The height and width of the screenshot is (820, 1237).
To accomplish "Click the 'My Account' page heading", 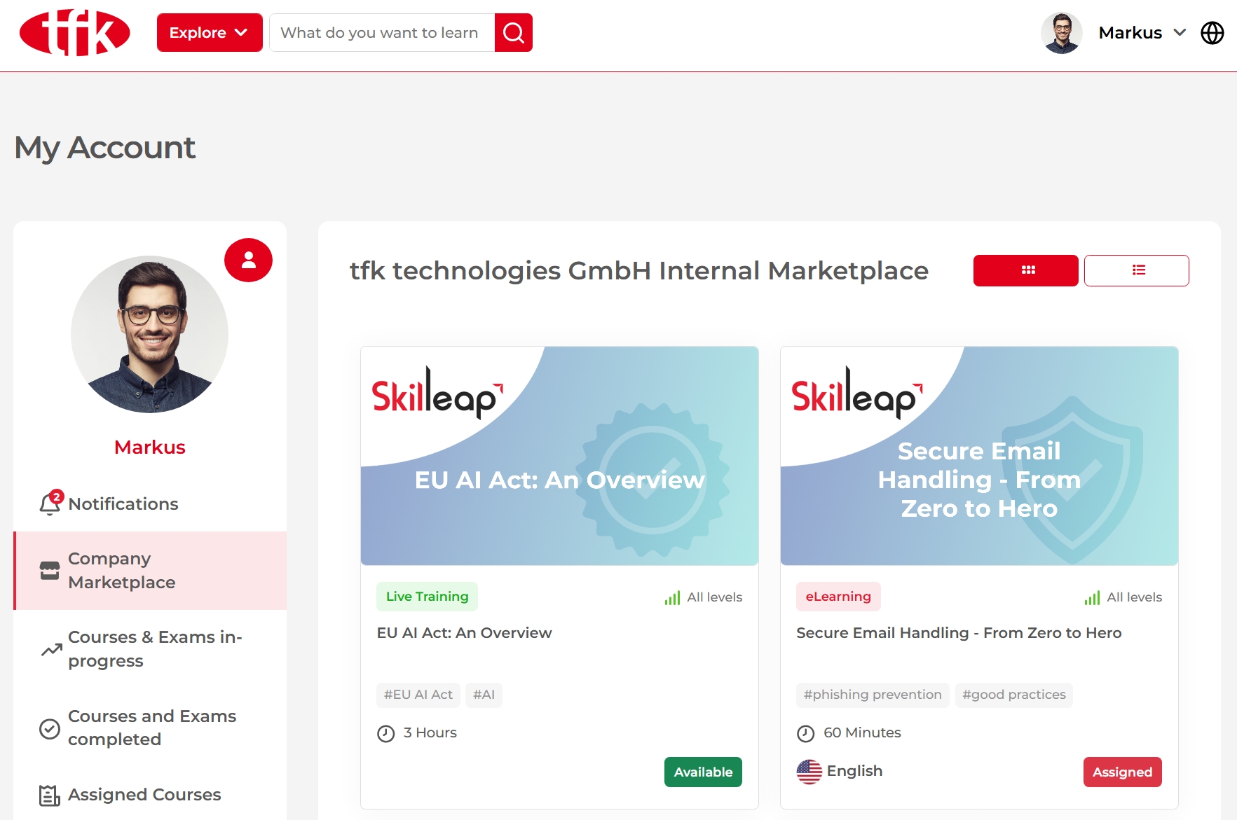I will (105, 148).
